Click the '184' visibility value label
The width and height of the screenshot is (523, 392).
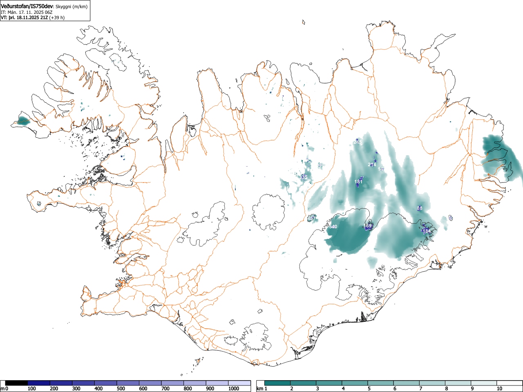click(427, 231)
